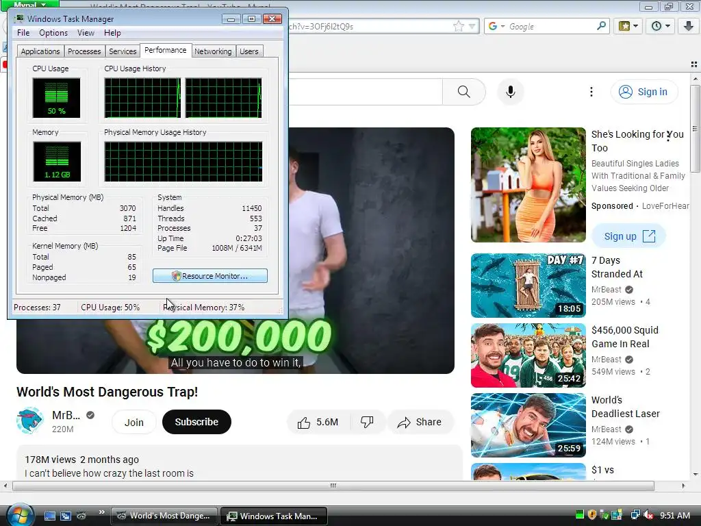Click the Sign up ad link
The image size is (701, 526).
pos(628,236)
